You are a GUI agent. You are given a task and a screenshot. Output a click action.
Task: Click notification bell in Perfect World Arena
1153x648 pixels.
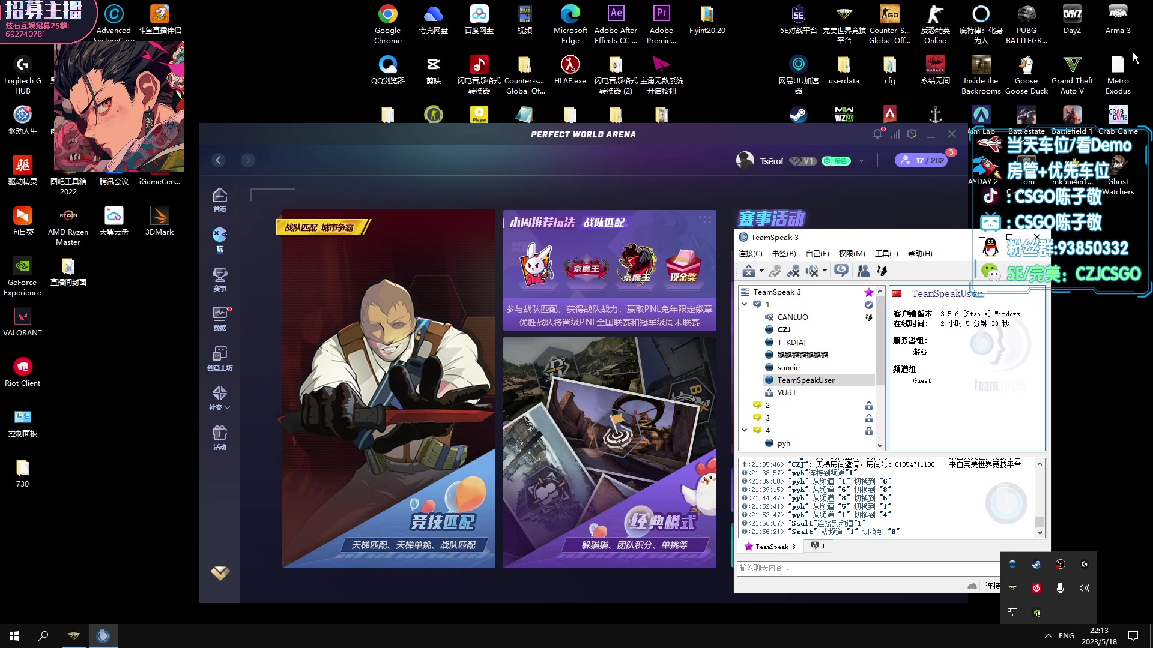click(x=877, y=134)
